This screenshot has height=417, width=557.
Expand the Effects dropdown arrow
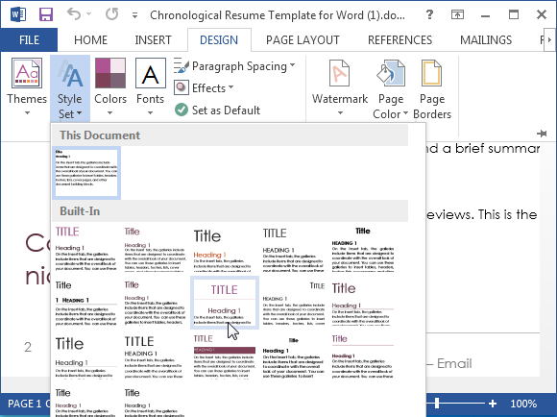tap(230, 86)
